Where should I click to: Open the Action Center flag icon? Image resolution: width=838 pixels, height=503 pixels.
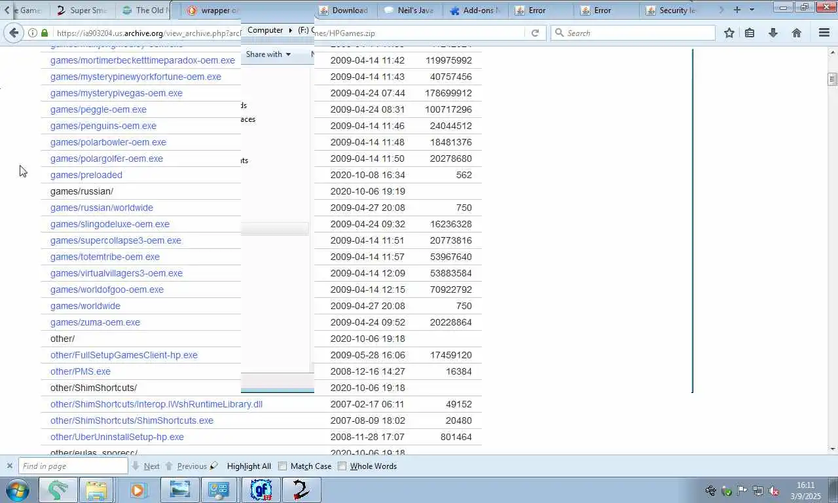coord(742,491)
